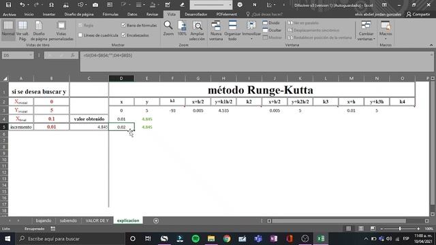Insert symbol with the Omega icon
436x245 pixels.
(x=51, y=5)
